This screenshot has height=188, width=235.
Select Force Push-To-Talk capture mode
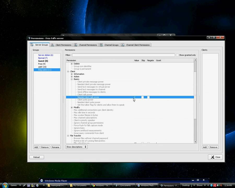point(88,126)
